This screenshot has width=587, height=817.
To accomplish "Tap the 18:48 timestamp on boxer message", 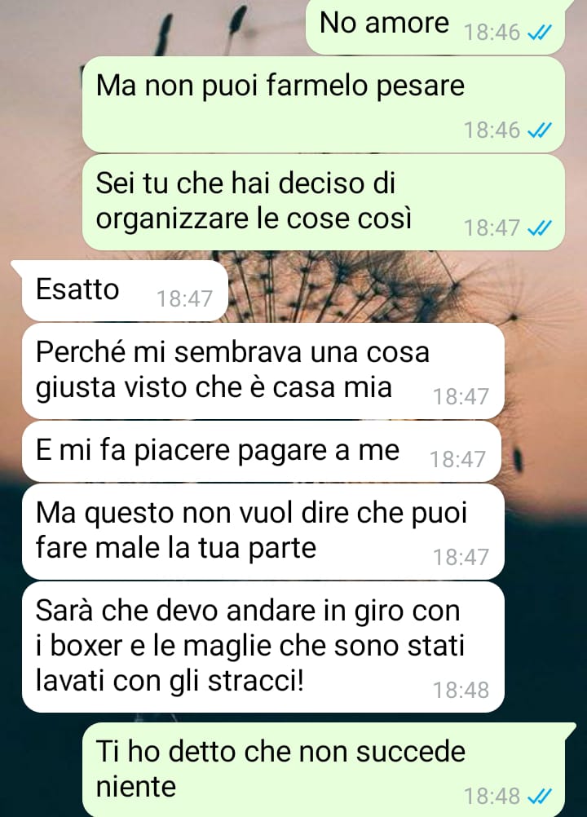I will coord(461,691).
